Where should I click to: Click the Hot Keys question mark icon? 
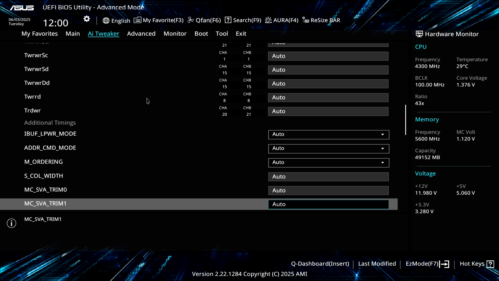pyautogui.click(x=490, y=264)
